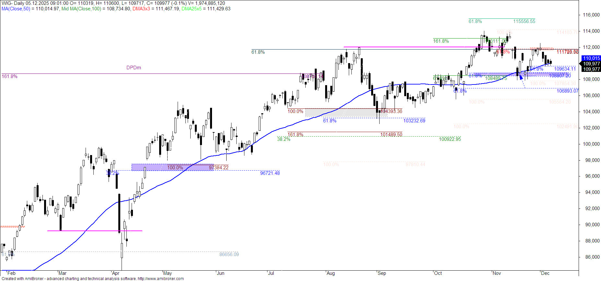Click the Aug month marker on the time axis
The height and width of the screenshot is (281, 601).
click(x=330, y=273)
